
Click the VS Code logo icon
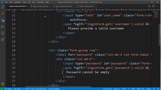coord(2,2)
